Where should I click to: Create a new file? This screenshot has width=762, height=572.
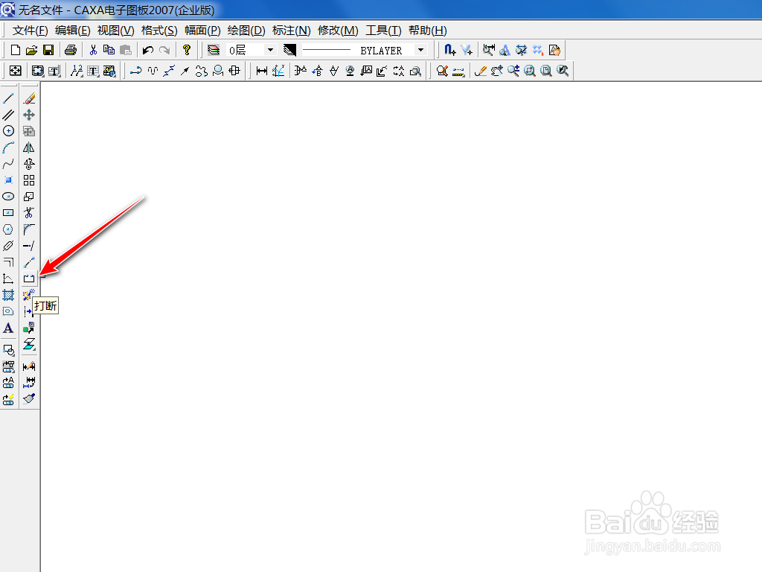(15, 50)
